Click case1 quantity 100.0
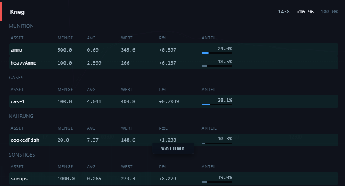 coord(65,101)
